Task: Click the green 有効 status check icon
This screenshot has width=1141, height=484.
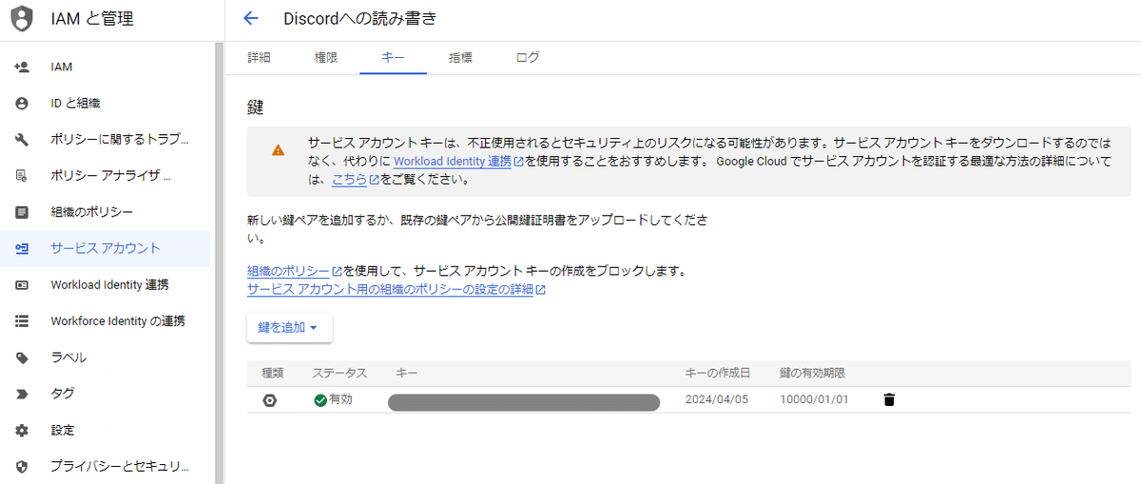Action: [x=320, y=400]
